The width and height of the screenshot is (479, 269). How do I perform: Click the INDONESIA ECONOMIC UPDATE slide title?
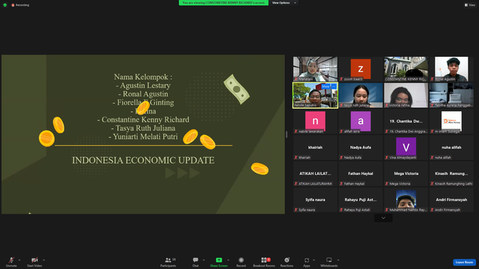click(x=143, y=160)
